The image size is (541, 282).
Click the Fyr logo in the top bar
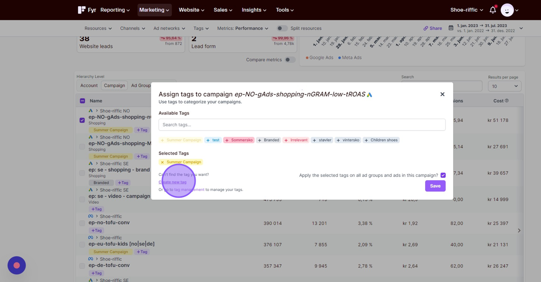tap(86, 10)
